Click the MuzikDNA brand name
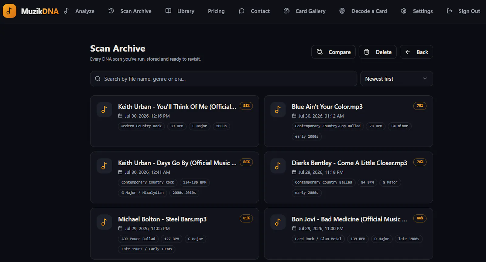This screenshot has height=262, width=486. click(40, 11)
